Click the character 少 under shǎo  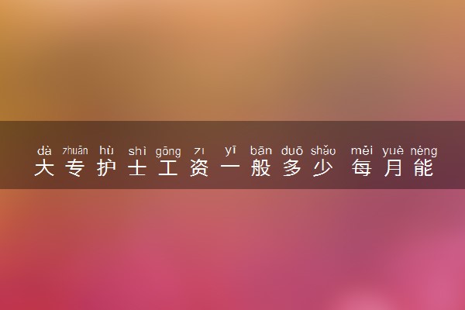(x=322, y=168)
